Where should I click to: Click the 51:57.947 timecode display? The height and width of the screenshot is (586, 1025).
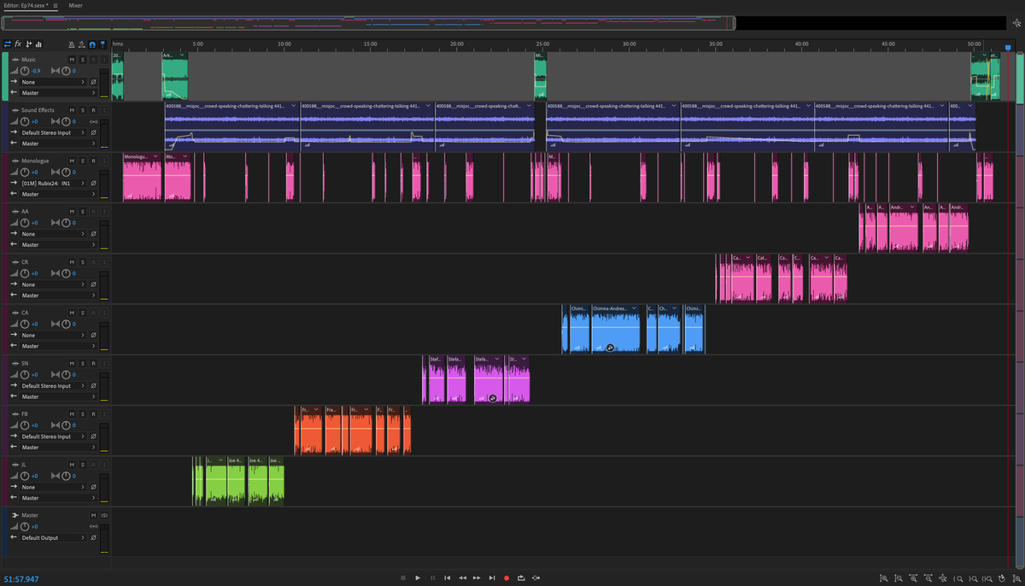[20, 579]
